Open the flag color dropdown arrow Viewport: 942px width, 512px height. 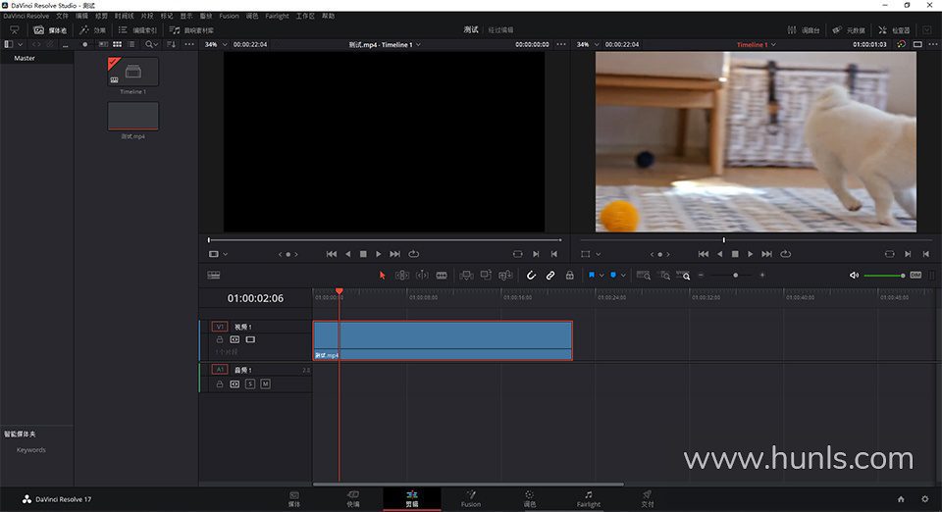pos(602,276)
